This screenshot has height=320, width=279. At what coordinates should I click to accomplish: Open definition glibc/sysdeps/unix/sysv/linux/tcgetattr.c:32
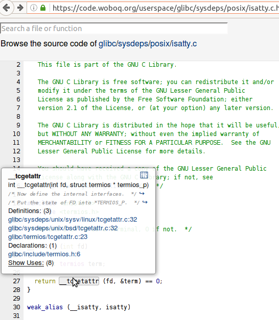point(73,220)
